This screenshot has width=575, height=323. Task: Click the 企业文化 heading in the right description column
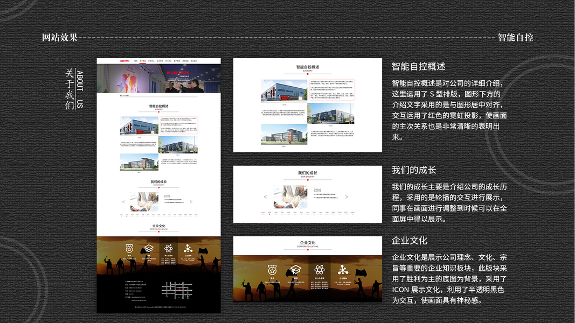click(410, 241)
